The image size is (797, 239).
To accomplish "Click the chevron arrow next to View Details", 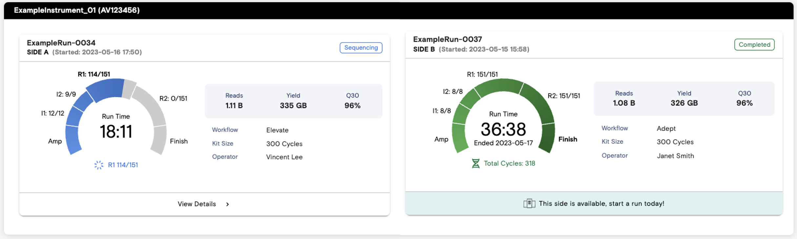I will (x=228, y=204).
